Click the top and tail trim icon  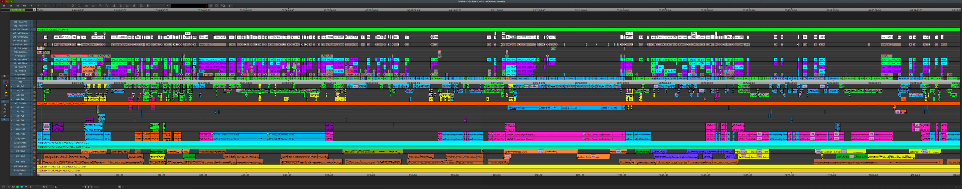pyautogui.click(x=141, y=6)
